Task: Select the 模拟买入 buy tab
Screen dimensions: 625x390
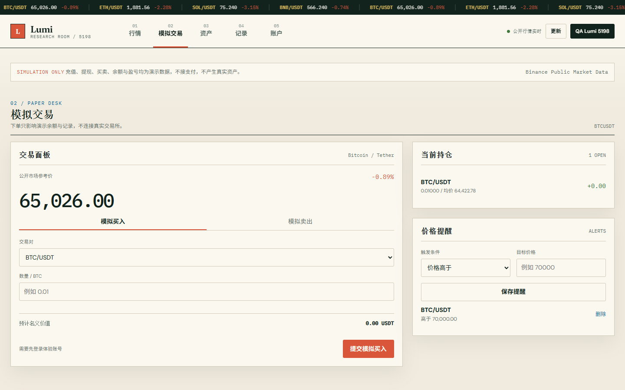Action: (113, 221)
